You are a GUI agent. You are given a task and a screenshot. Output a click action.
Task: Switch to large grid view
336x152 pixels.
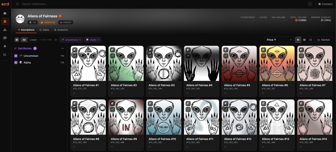pyautogui.click(x=298, y=40)
